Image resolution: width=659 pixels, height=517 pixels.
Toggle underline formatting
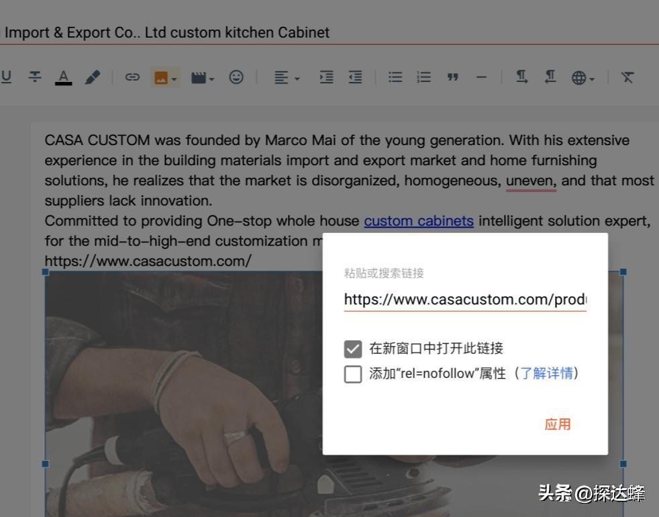coord(7,77)
